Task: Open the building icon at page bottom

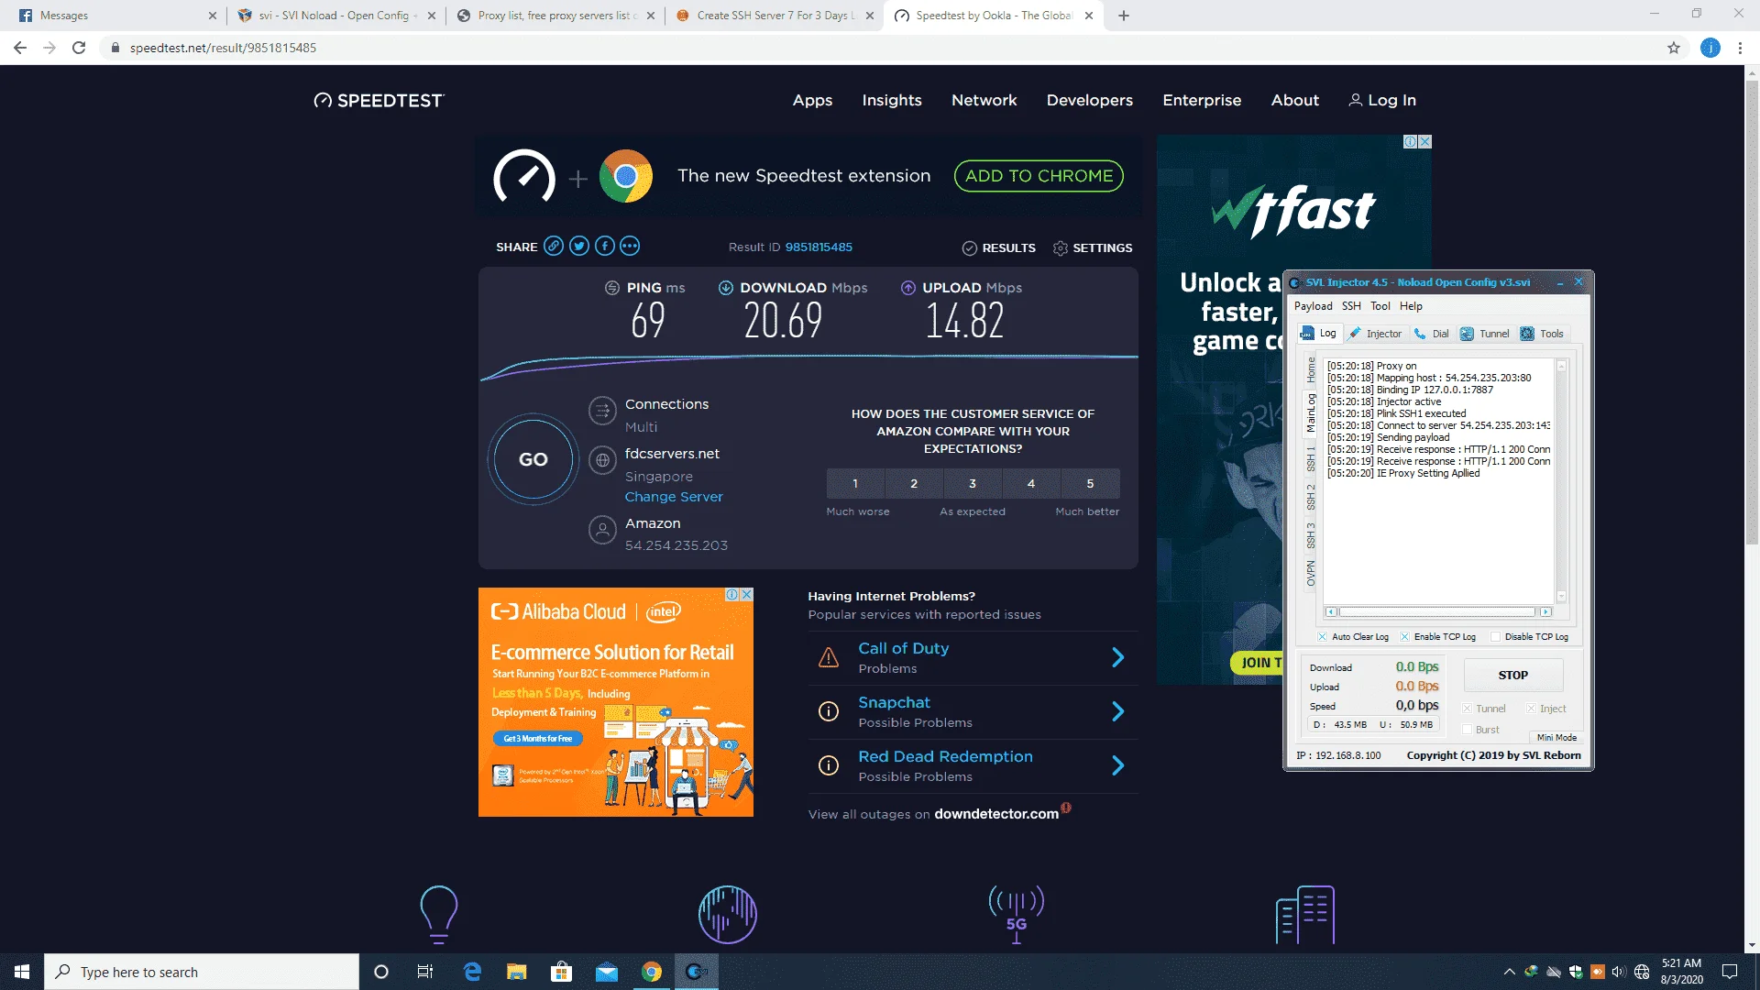Action: coord(1305,915)
